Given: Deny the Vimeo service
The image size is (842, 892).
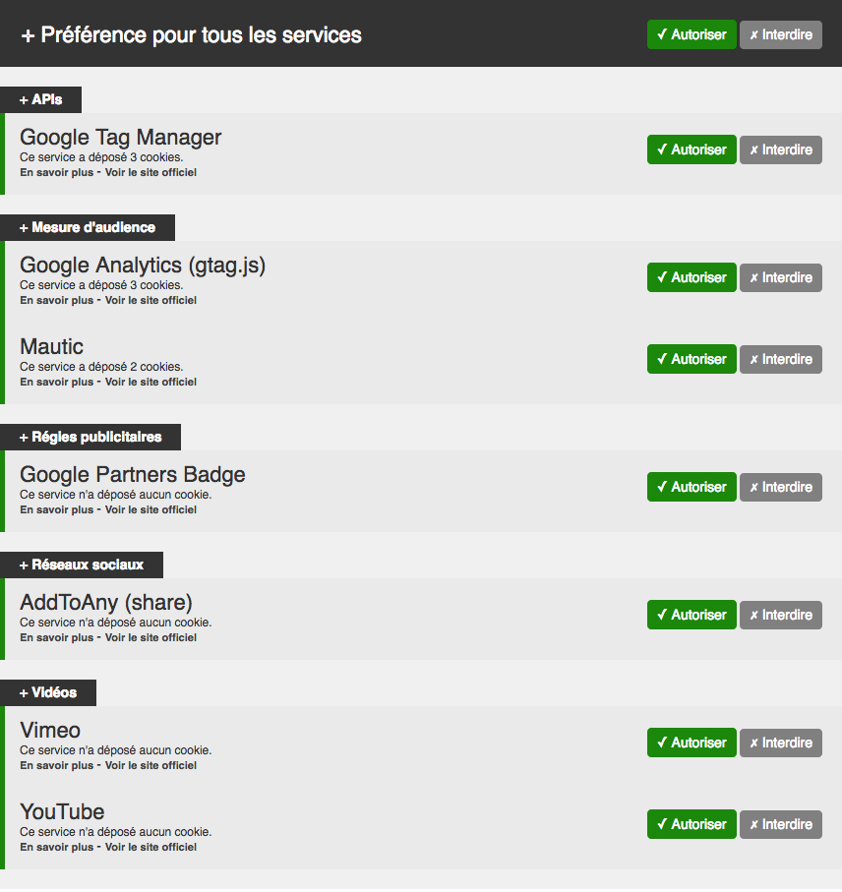Looking at the screenshot, I should pos(781,743).
